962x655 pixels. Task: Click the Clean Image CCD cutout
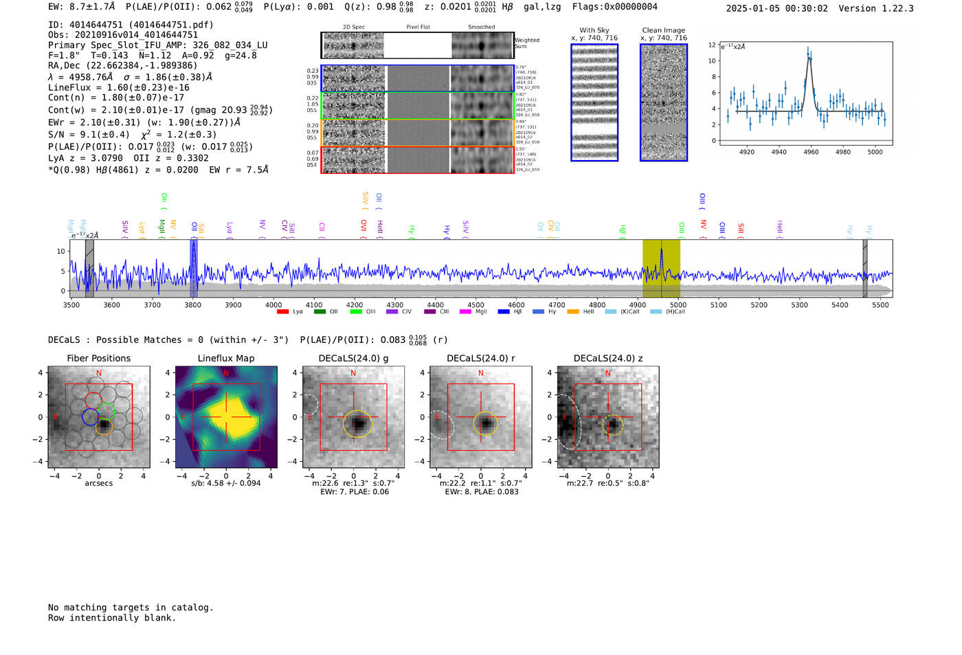tap(664, 102)
